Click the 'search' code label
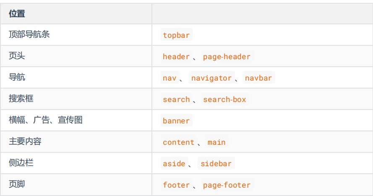Image resolution: width=373 pixels, height=196 pixels. 176,99
